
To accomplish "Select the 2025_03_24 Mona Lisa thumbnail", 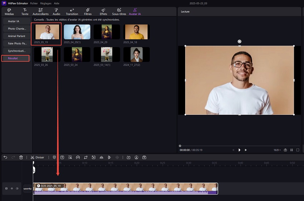I will (x=77, y=55).
